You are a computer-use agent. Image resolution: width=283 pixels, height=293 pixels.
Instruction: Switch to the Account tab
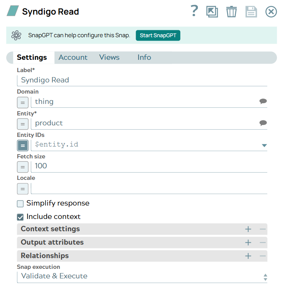(73, 58)
